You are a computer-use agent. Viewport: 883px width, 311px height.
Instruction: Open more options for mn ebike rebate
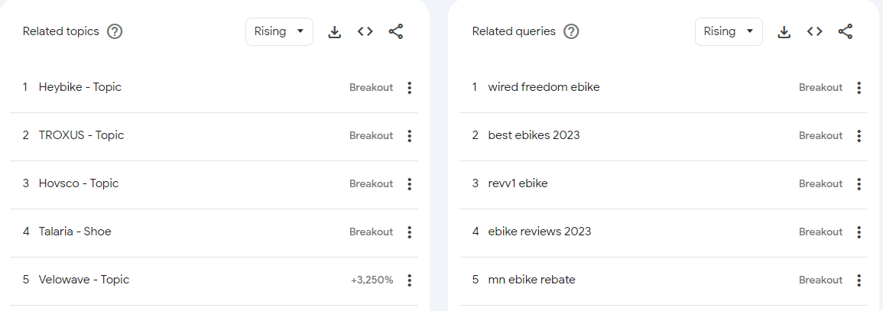click(x=859, y=280)
